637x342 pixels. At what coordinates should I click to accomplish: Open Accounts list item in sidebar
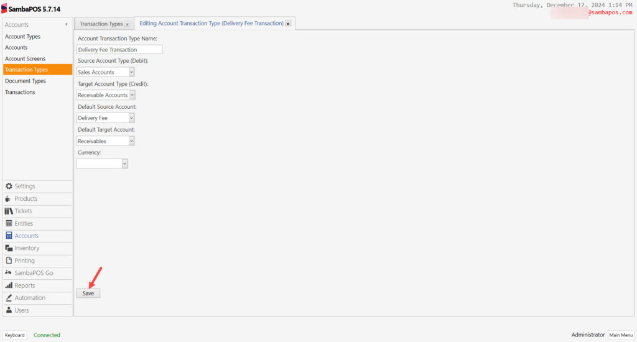(x=16, y=47)
